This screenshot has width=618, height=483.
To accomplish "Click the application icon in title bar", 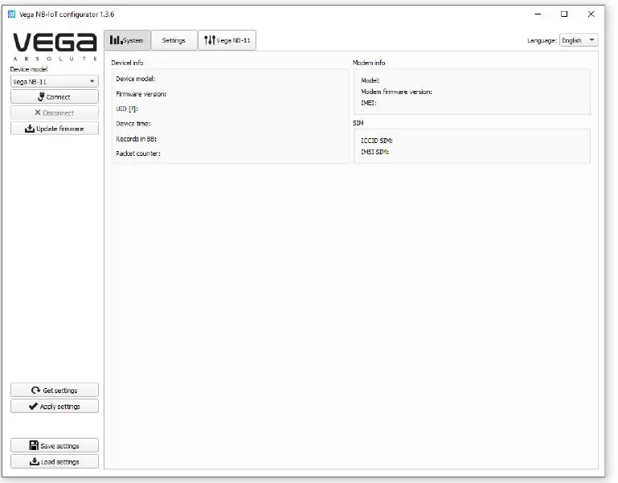I will (12, 14).
